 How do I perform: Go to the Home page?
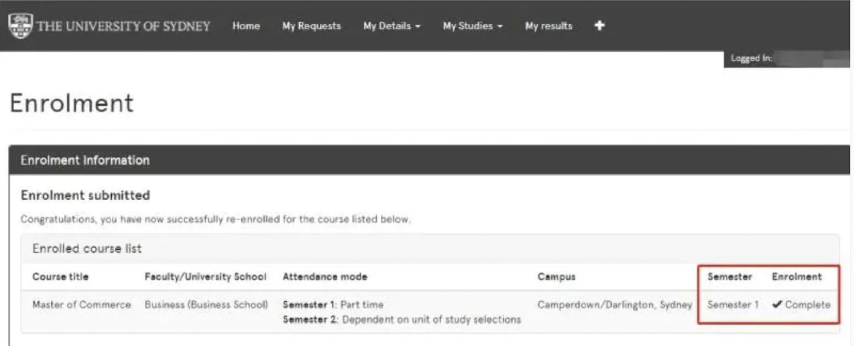click(x=246, y=26)
